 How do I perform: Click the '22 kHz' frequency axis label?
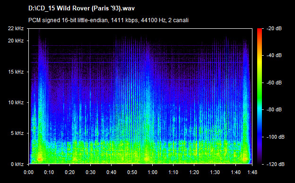pos(16,28)
